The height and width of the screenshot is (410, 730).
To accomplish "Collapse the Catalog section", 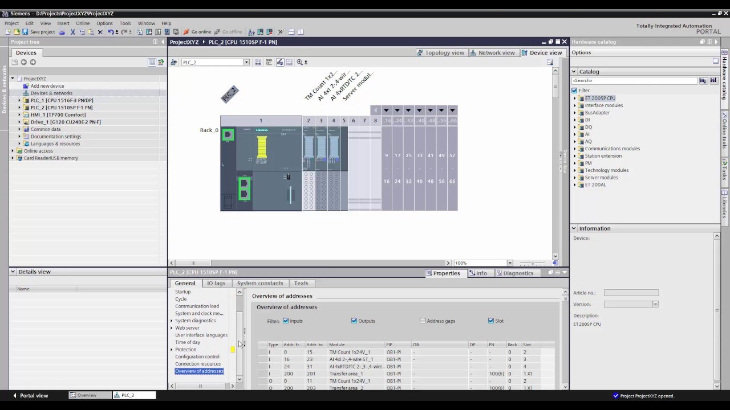I will tap(574, 72).
